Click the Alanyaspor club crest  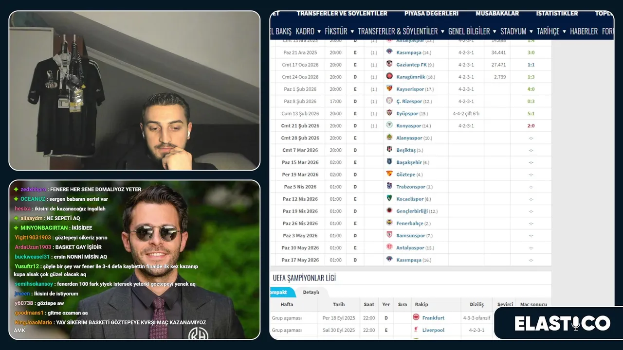(389, 138)
